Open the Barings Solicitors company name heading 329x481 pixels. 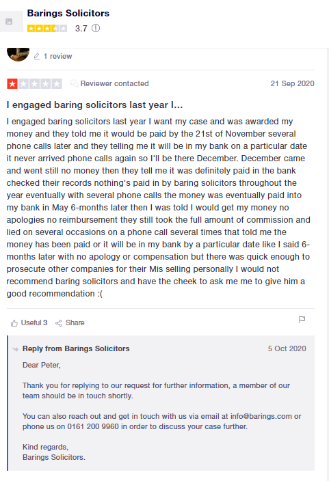point(68,13)
